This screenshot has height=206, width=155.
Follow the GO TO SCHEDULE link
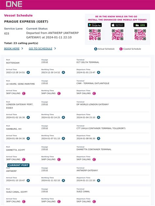(x=41, y=49)
